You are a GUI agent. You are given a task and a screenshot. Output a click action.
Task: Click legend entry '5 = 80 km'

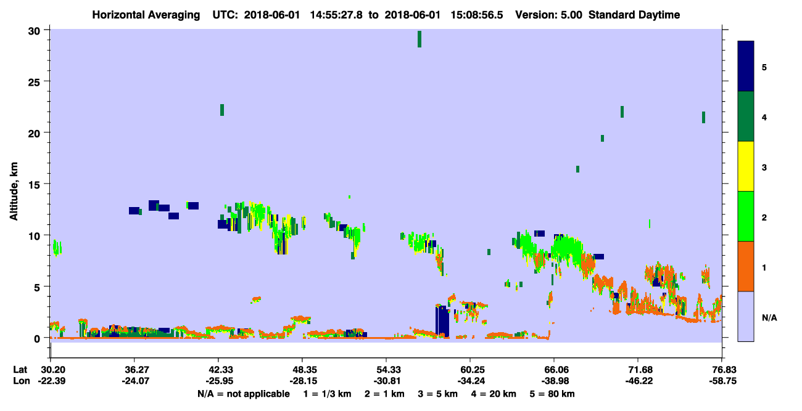(x=553, y=394)
